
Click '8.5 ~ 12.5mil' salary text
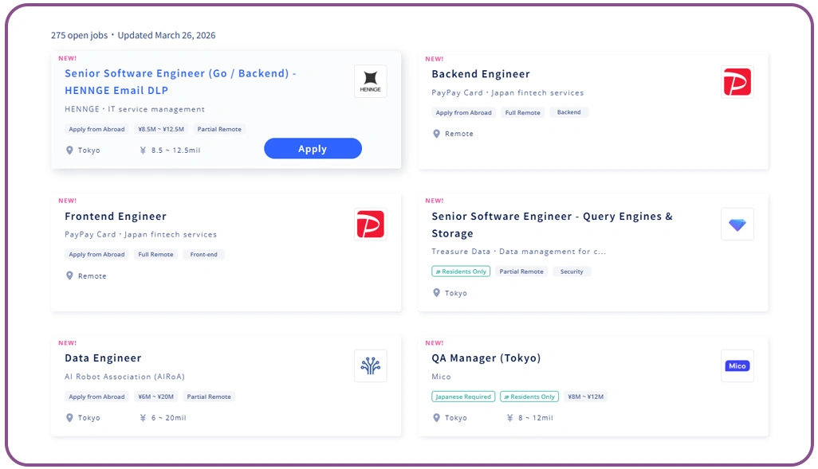pyautogui.click(x=176, y=150)
